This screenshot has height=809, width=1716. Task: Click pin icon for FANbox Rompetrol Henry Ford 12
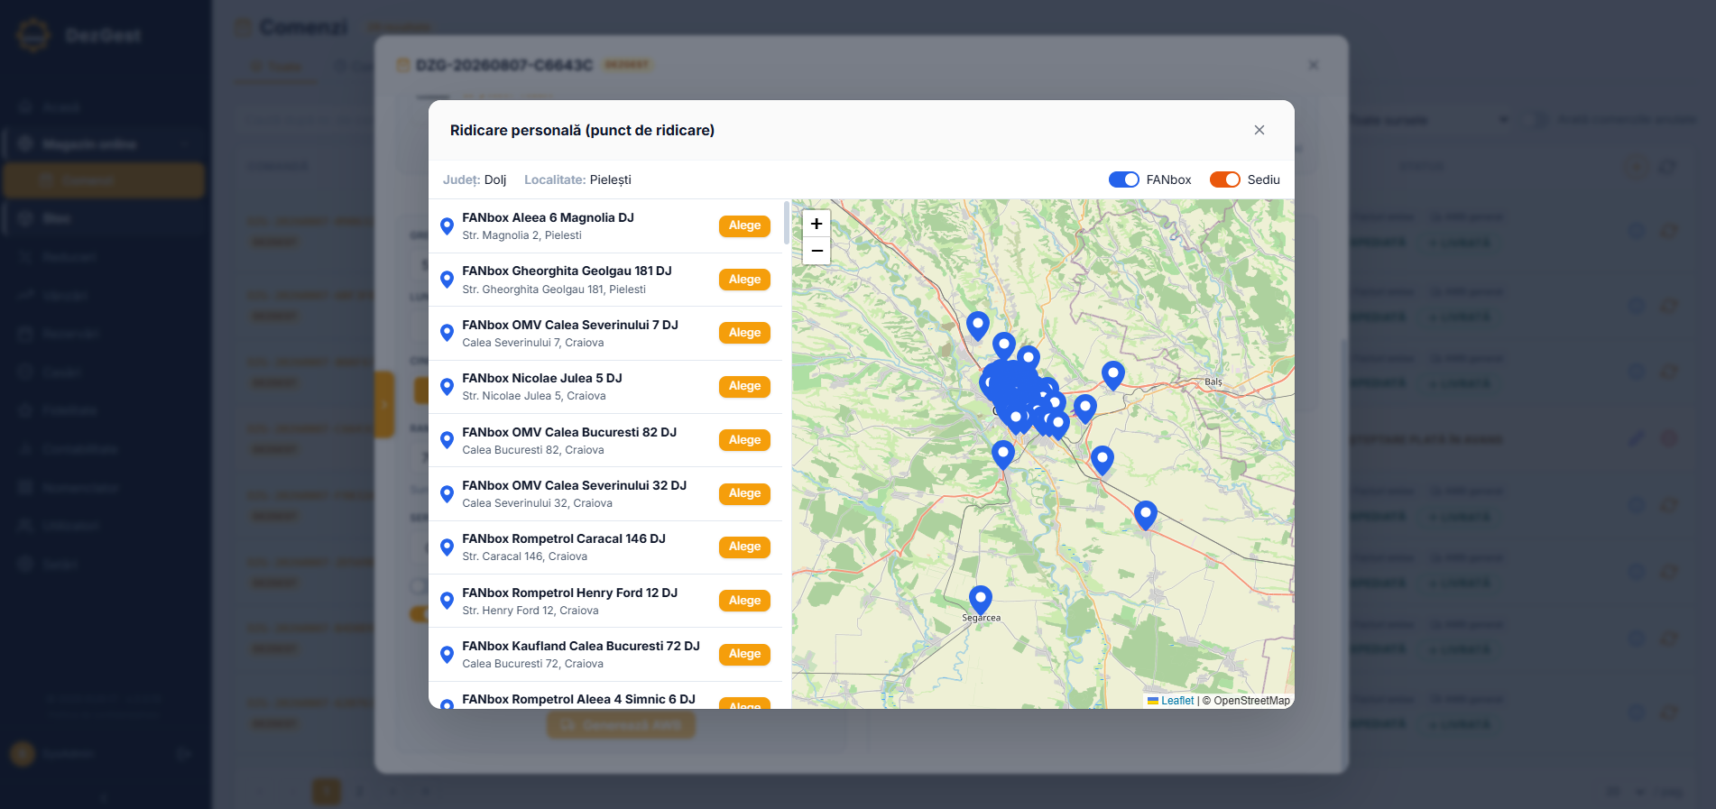click(447, 601)
